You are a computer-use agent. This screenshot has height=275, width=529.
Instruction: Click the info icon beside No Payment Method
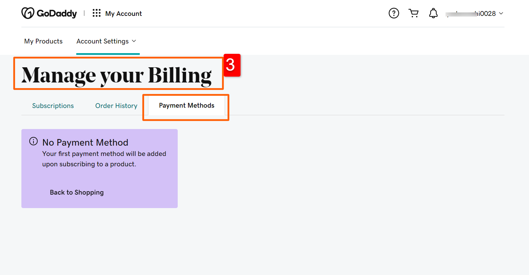(33, 141)
